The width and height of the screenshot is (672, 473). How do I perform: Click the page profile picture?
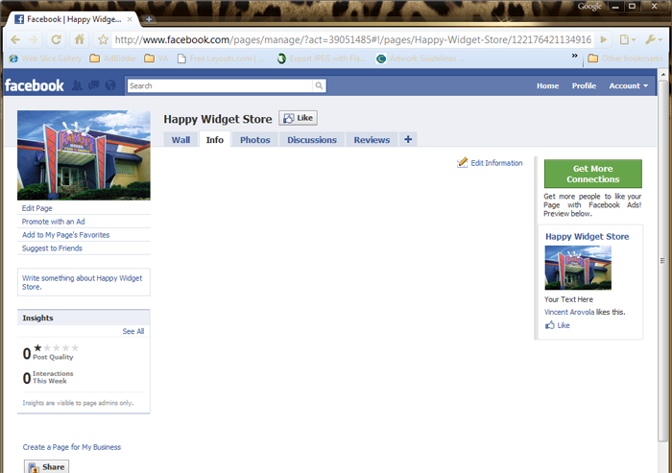point(84,155)
